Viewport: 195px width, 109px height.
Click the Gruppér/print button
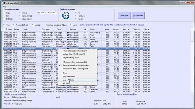138,15
